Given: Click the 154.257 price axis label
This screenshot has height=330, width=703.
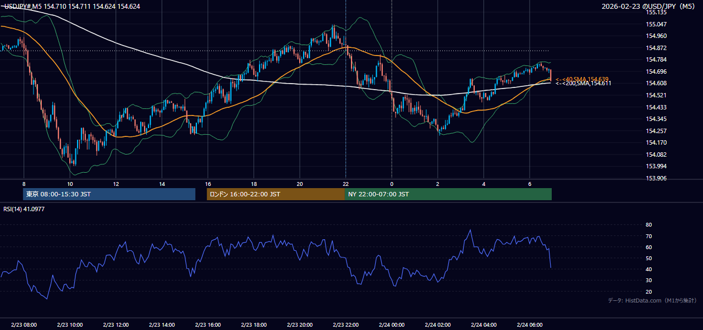Looking at the screenshot, I should [x=656, y=131].
